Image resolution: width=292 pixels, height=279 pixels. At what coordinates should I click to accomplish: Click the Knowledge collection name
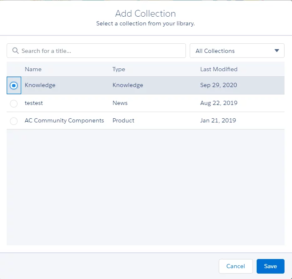40,85
